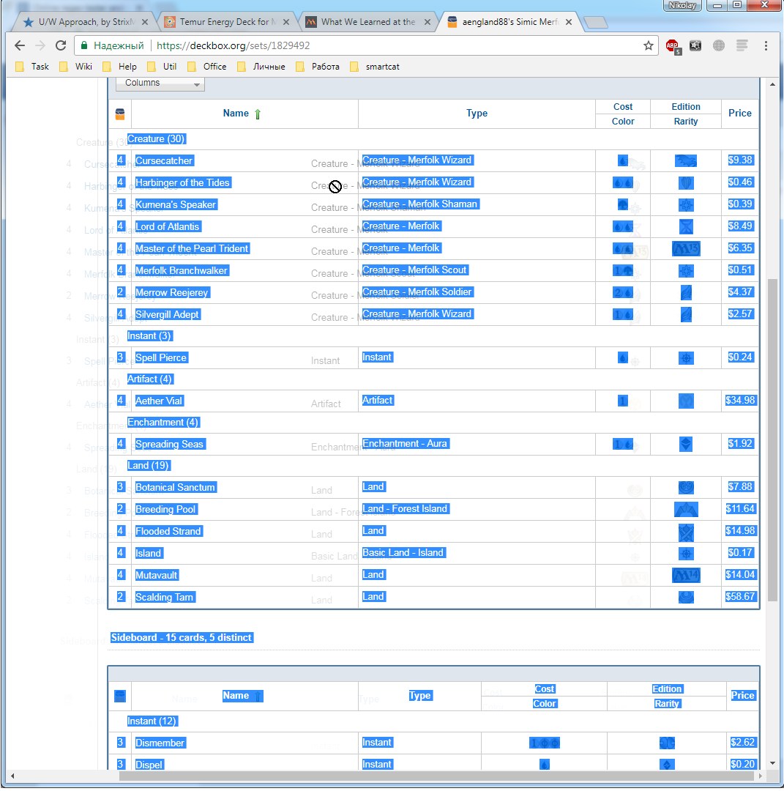Open the Scalding Tarn card link
The image size is (784, 791).
tap(164, 597)
